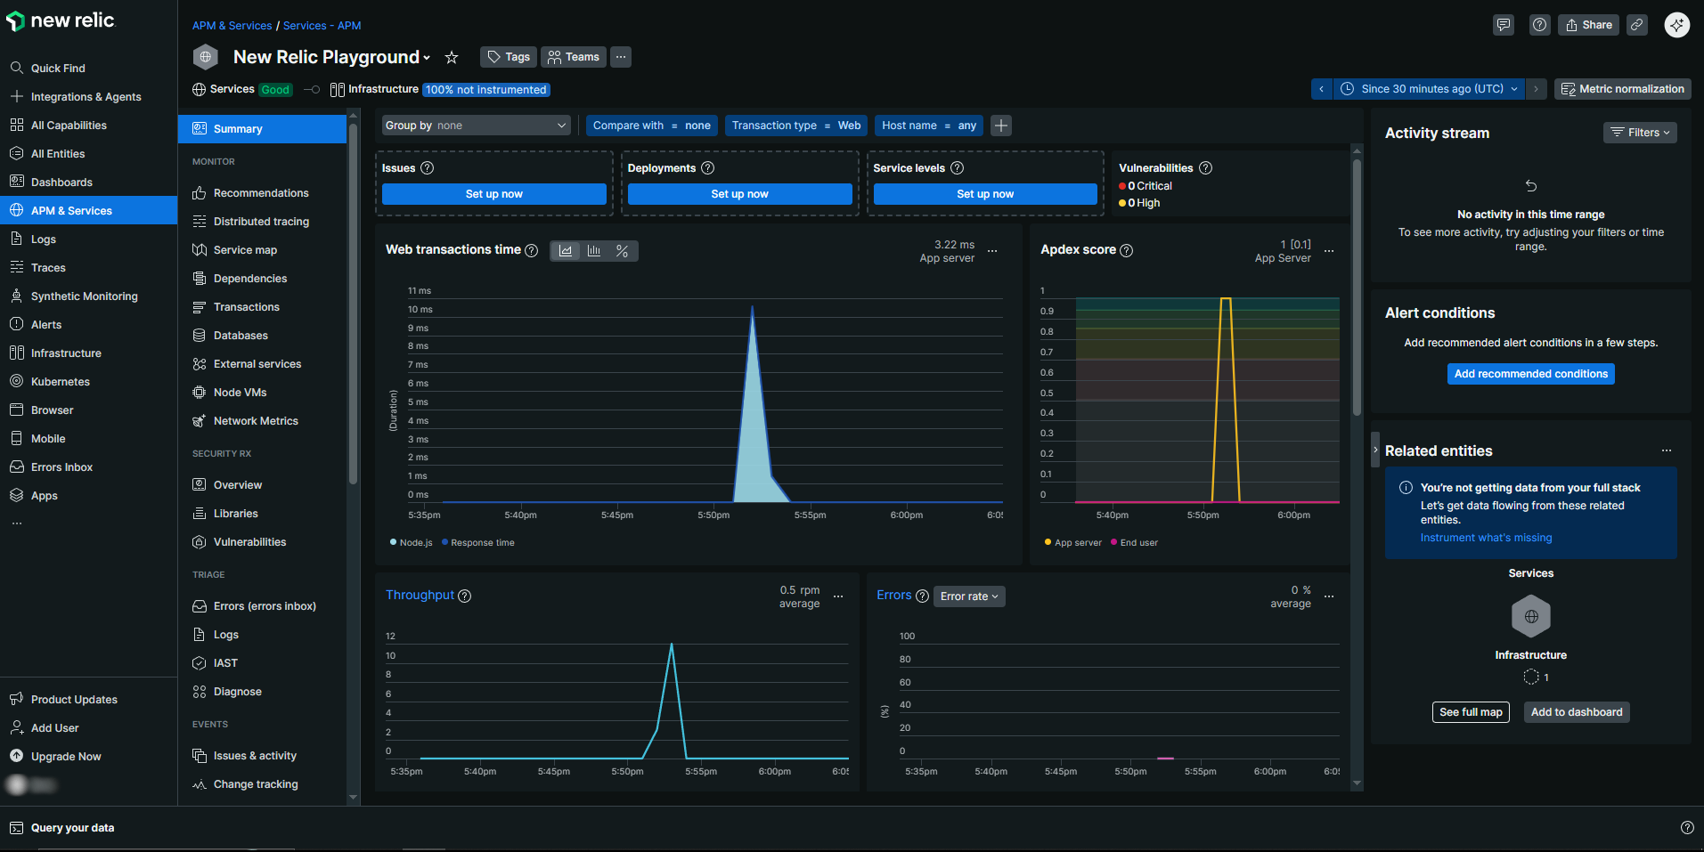
Task: Click the add filter plus icon
Action: tap(1001, 126)
